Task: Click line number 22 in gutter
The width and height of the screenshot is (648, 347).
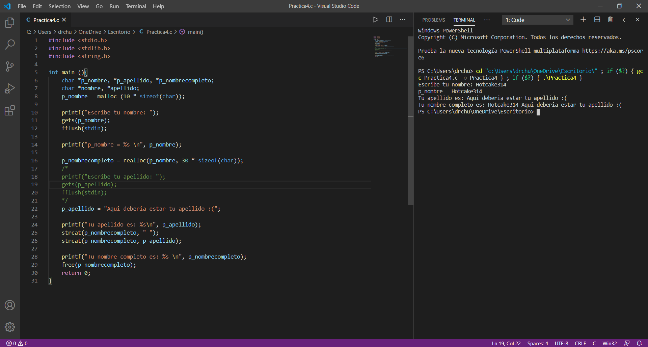Action: tap(34, 209)
